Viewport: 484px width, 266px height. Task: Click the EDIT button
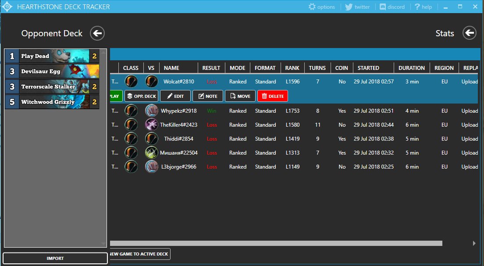(x=175, y=96)
